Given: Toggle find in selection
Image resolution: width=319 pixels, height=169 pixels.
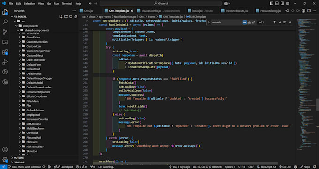Looking at the screenshot, I should [285, 22].
